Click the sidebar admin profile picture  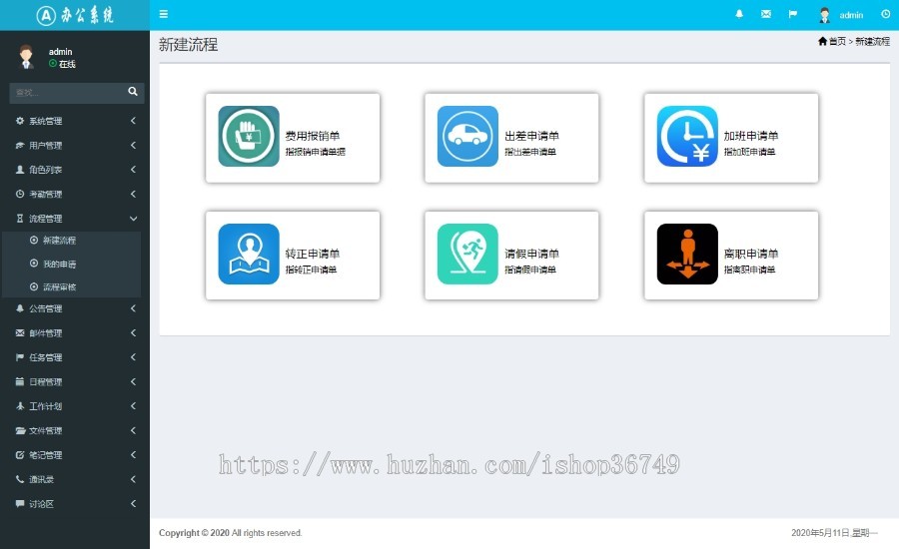26,57
